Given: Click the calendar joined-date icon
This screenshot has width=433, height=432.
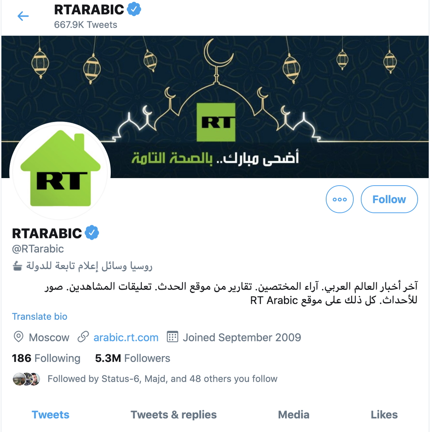Looking at the screenshot, I should (172, 337).
